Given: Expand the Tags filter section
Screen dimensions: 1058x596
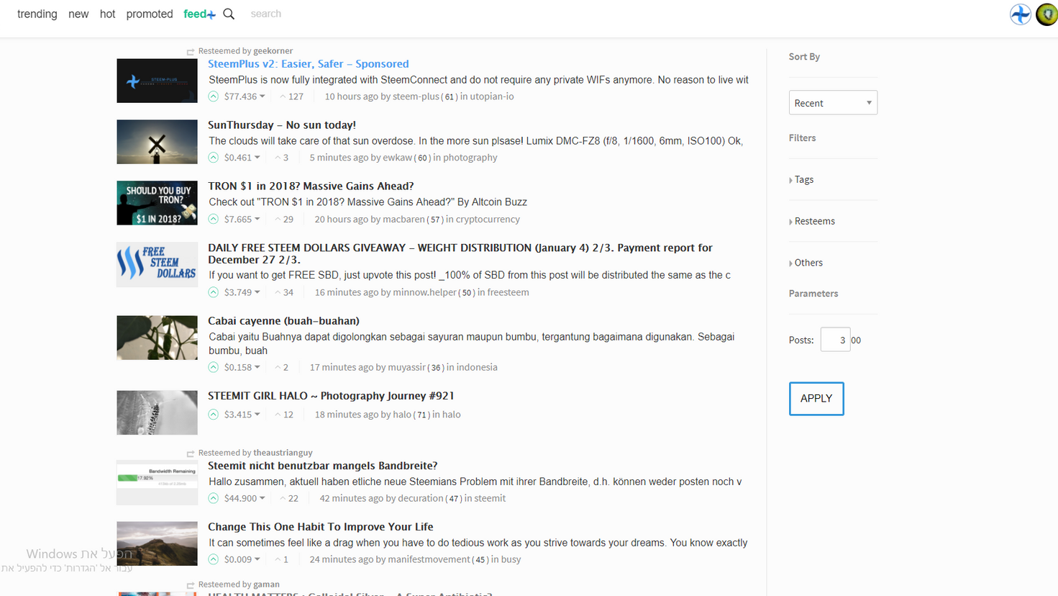Looking at the screenshot, I should 801,180.
